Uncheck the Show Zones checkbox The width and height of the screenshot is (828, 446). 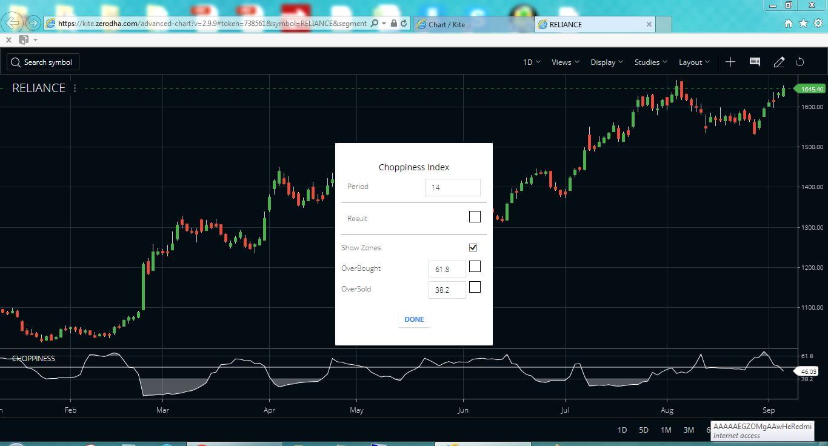(x=473, y=247)
